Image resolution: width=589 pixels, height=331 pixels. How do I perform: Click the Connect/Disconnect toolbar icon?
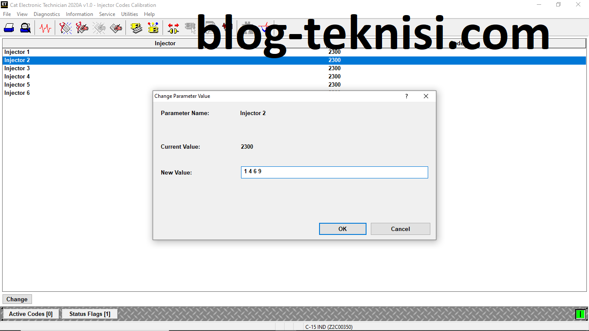coord(173,27)
